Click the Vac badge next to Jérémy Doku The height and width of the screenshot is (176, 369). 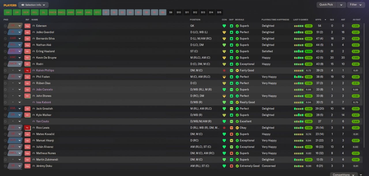pyautogui.click(x=27, y=166)
